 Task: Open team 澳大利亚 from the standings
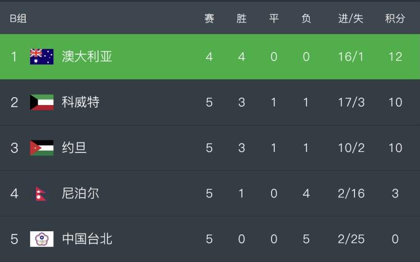click(87, 56)
